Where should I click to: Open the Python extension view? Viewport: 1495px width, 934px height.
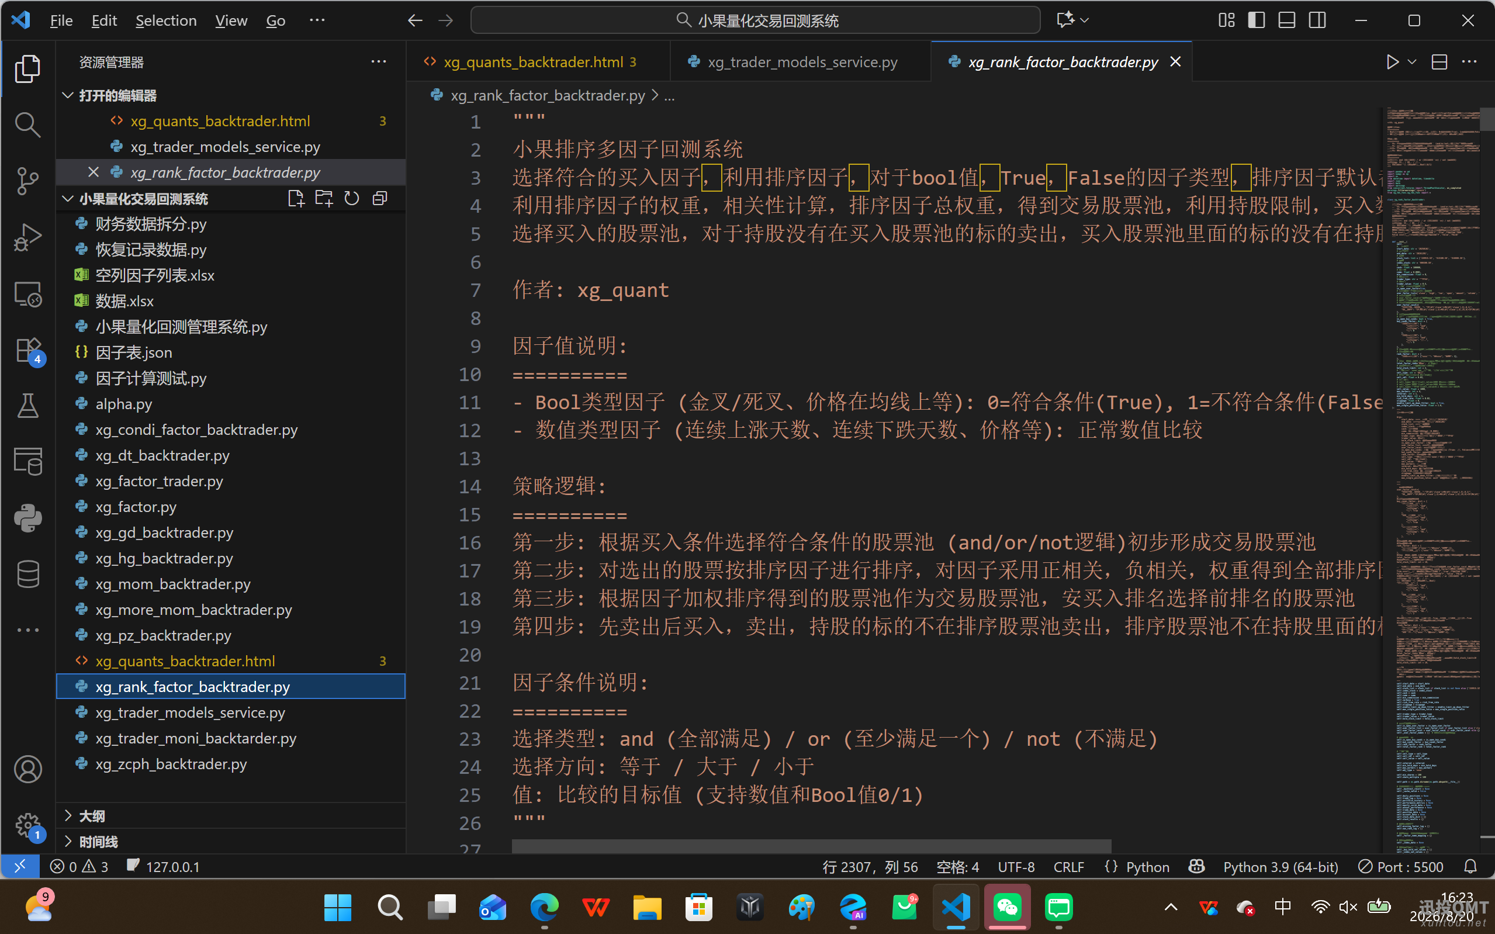point(28,518)
